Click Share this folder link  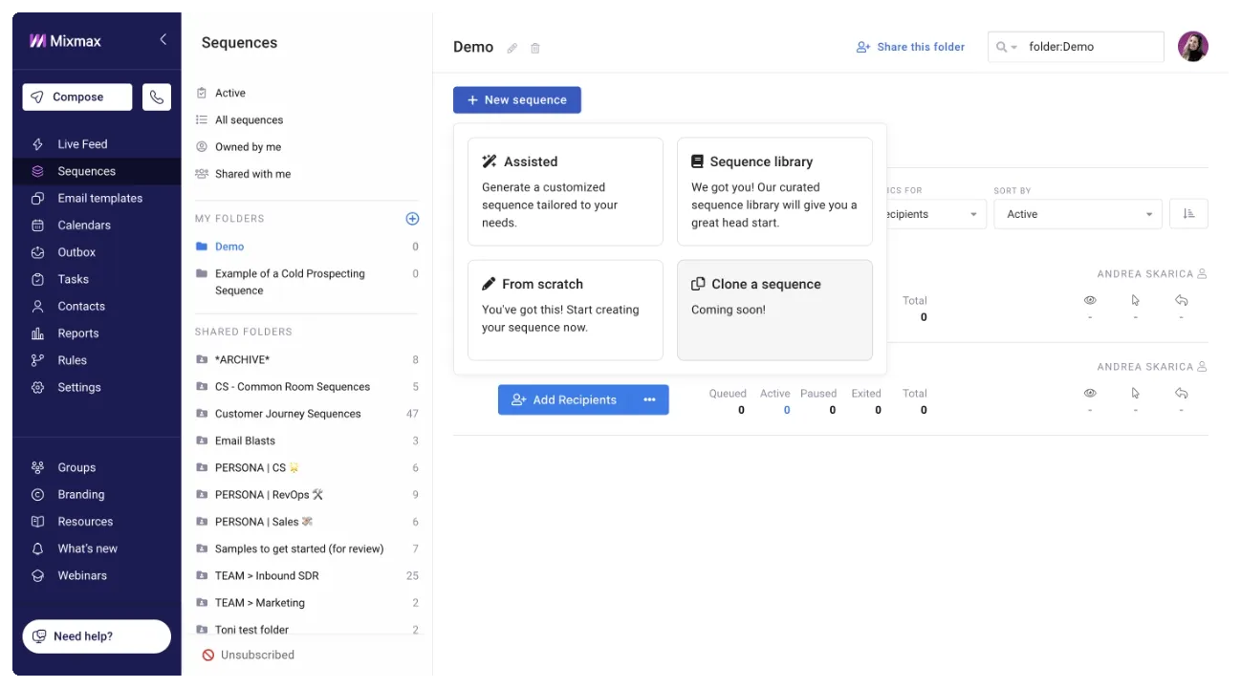[910, 47]
